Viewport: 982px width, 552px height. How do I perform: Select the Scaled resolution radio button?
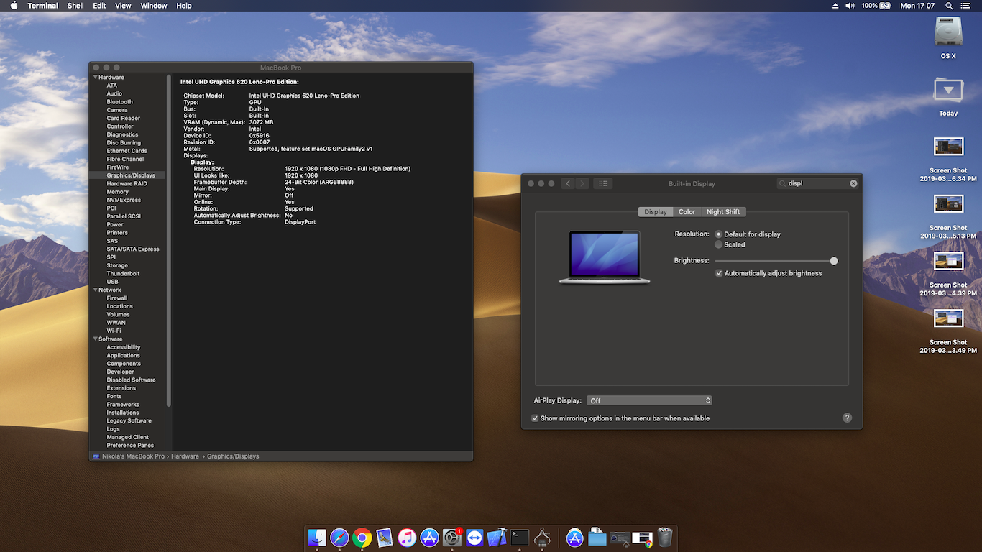(719, 244)
